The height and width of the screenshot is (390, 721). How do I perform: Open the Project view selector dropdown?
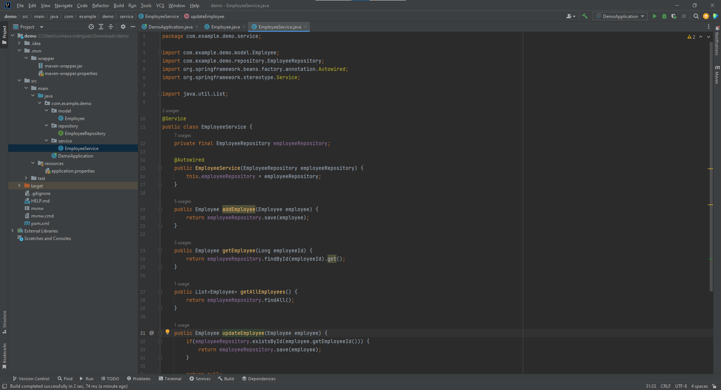point(29,27)
